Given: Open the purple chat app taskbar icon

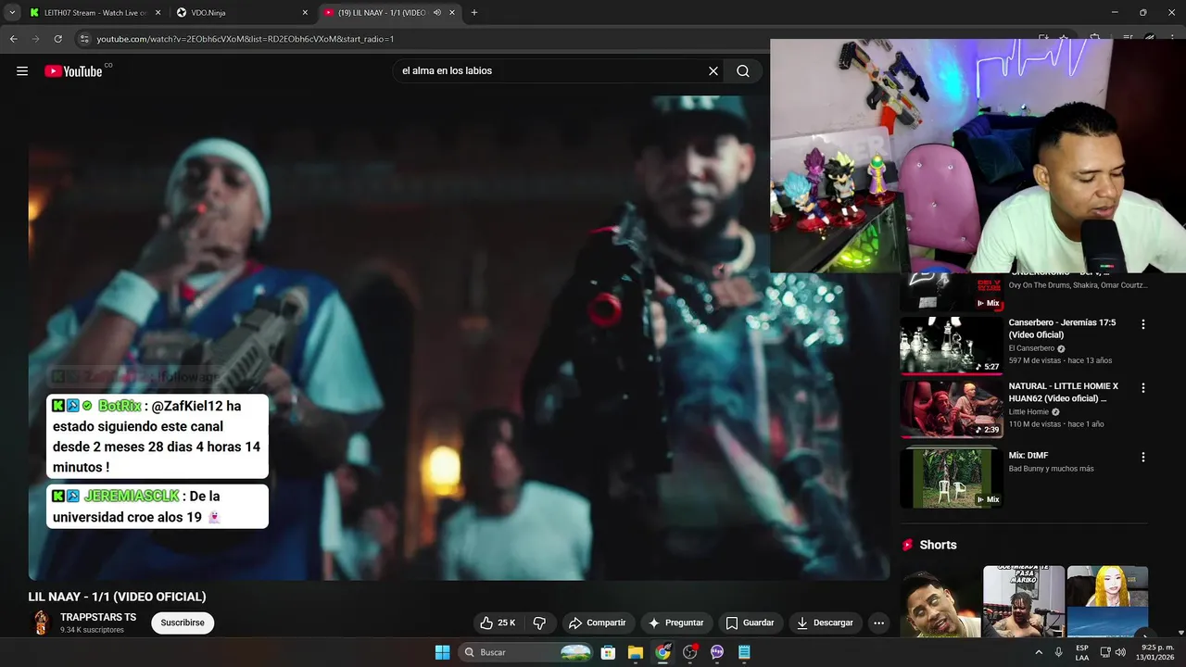Looking at the screenshot, I should tap(717, 652).
